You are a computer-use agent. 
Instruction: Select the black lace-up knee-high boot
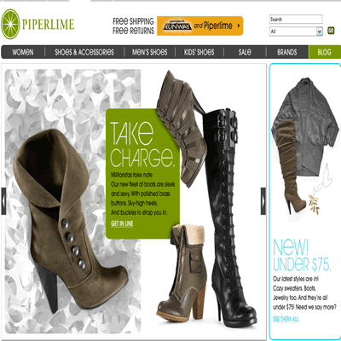click(x=231, y=217)
